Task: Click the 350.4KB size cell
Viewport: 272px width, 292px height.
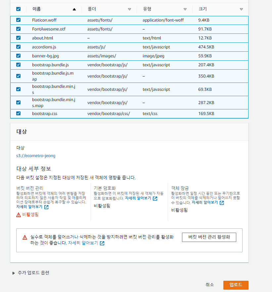Action: pos(206,76)
